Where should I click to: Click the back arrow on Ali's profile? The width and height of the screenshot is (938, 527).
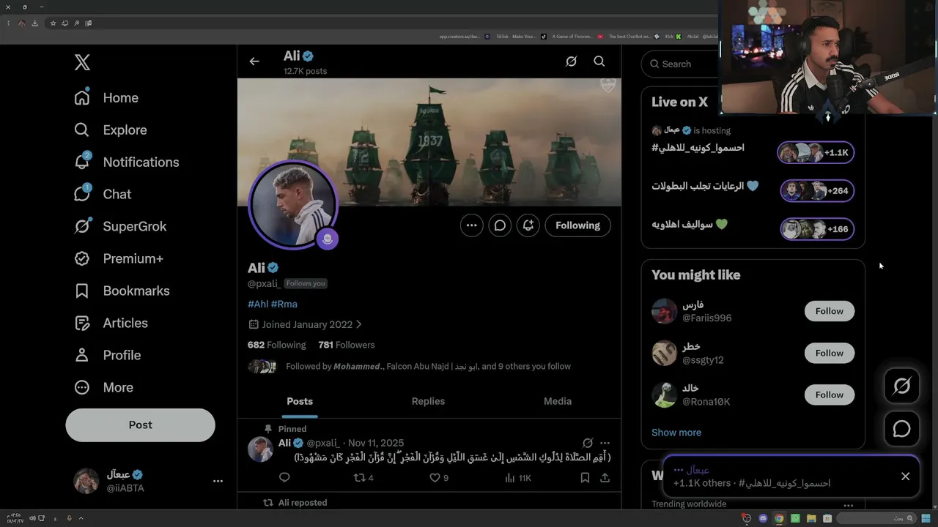(x=254, y=61)
